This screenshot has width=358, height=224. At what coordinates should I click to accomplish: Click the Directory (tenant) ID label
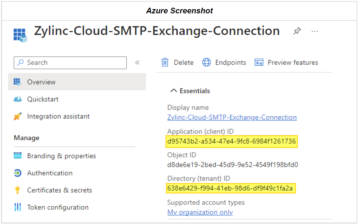coord(199,178)
